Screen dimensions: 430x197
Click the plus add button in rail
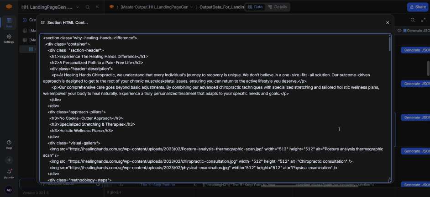[9, 160]
